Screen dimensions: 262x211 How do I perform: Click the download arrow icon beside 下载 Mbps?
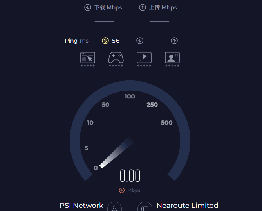[87, 7]
